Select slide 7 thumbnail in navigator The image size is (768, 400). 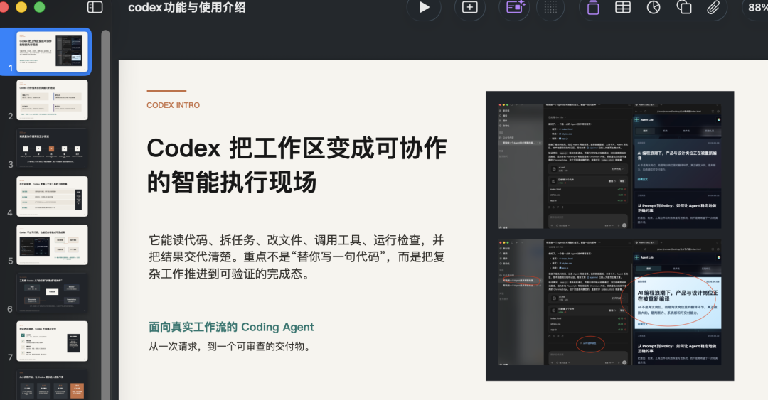click(x=53, y=341)
